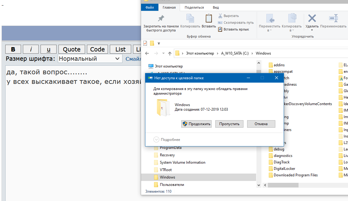Click the Paste clipboard icon
Viewport: 348px width, 201px height.
[208, 18]
